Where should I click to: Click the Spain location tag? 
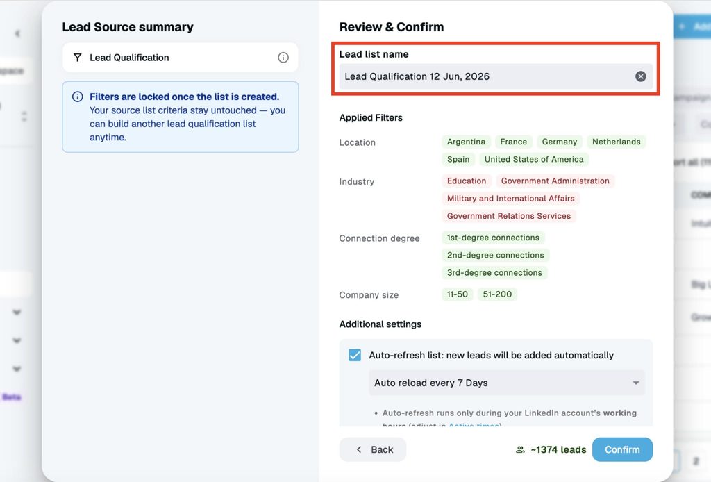pyautogui.click(x=458, y=159)
